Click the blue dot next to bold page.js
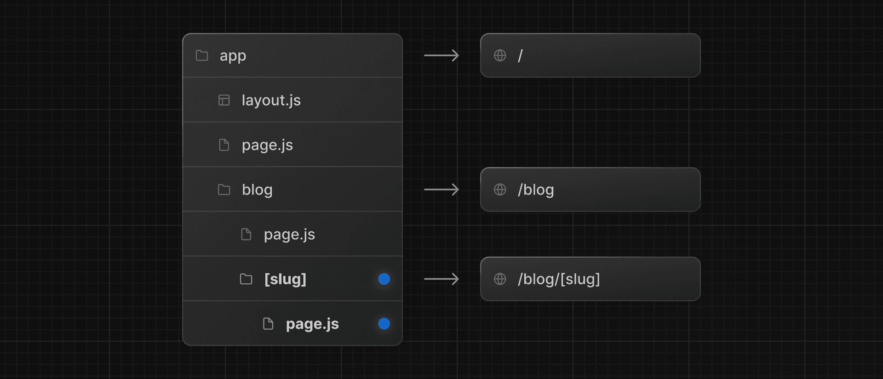The width and height of the screenshot is (883, 379). 384,324
